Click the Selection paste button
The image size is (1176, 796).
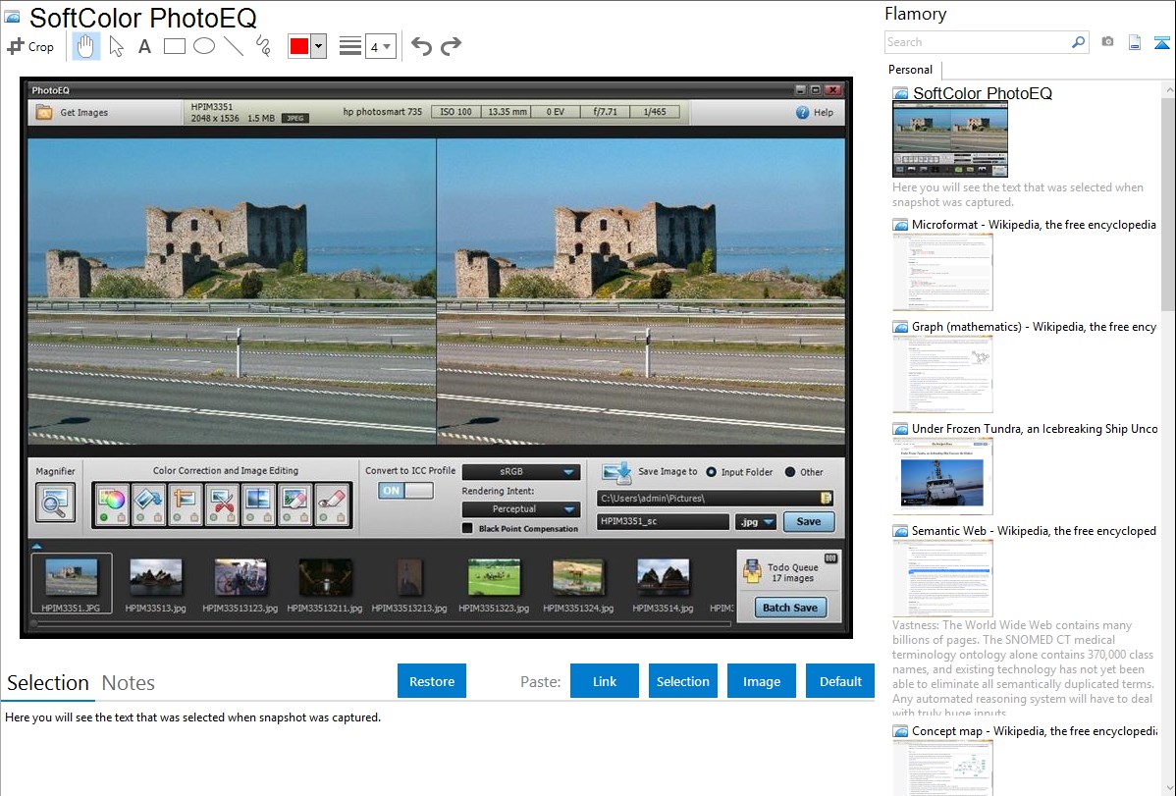click(x=682, y=681)
